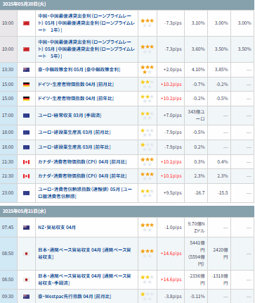Click the Australia flag beside 豪・中銀政策金利 05月
Viewport: 255px width, 303px height.
(26, 70)
